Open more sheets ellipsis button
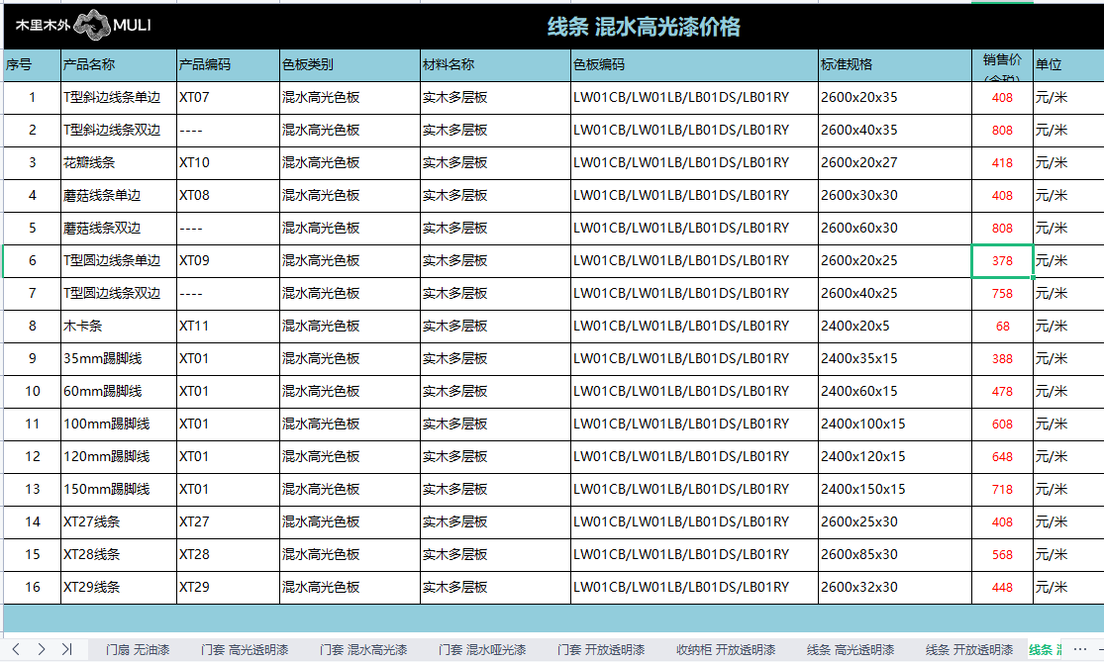This screenshot has width=1104, height=662. 1080,649
